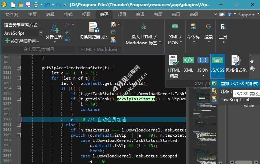Screen dimensions: 260x164
Task: Click the highlighted getVipTaskStatus text
Action: pyautogui.click(x=136, y=99)
